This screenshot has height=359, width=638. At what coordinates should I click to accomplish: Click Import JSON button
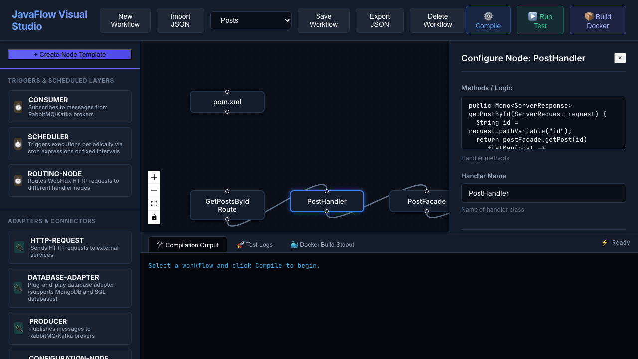pyautogui.click(x=180, y=20)
